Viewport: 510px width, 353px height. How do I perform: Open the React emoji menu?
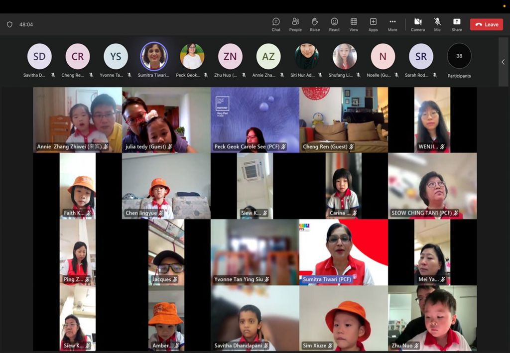coord(334,25)
